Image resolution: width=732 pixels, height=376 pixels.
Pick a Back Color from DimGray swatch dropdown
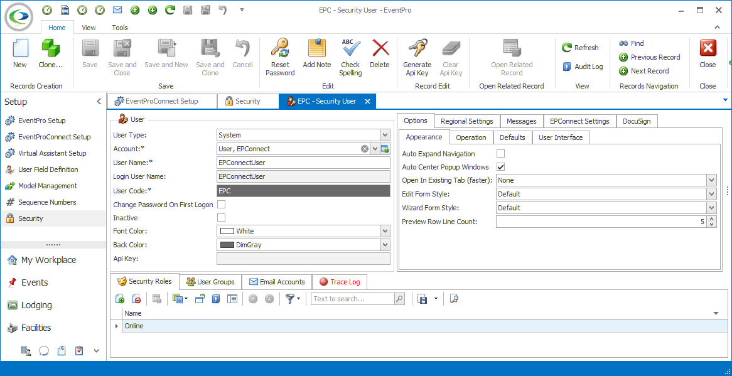[385, 245]
